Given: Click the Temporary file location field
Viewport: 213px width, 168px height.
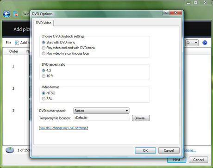Looking at the screenshot, I should click(x=101, y=118).
